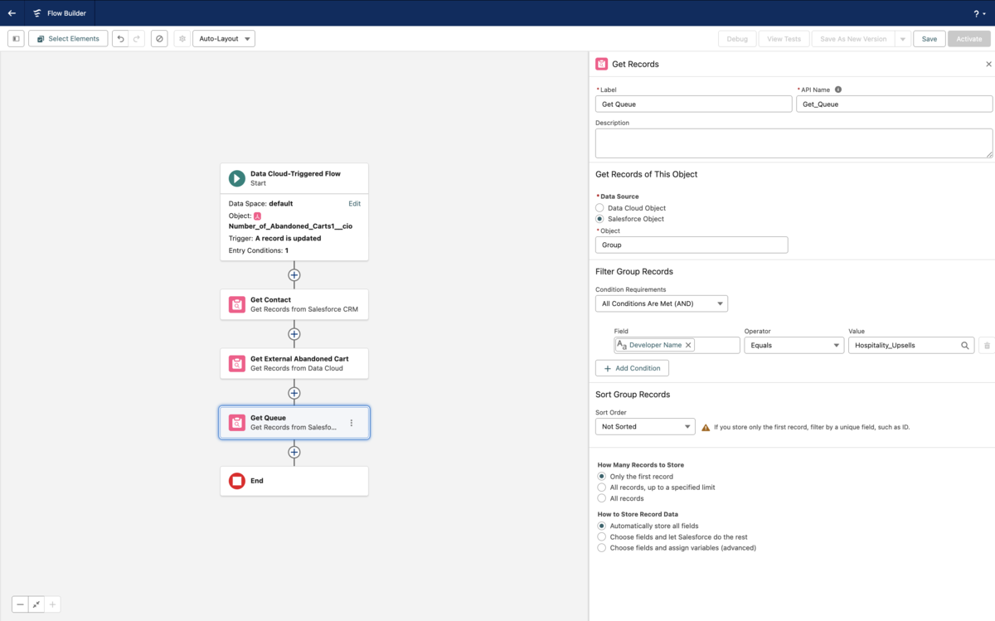Close the Get Records panel
This screenshot has width=995, height=621.
pos(988,64)
